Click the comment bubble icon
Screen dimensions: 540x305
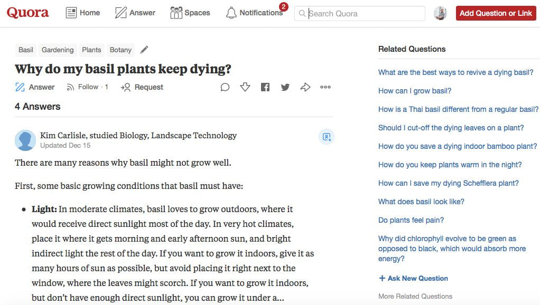point(225,88)
